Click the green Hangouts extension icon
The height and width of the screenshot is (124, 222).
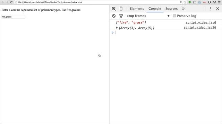[x=190, y=2]
